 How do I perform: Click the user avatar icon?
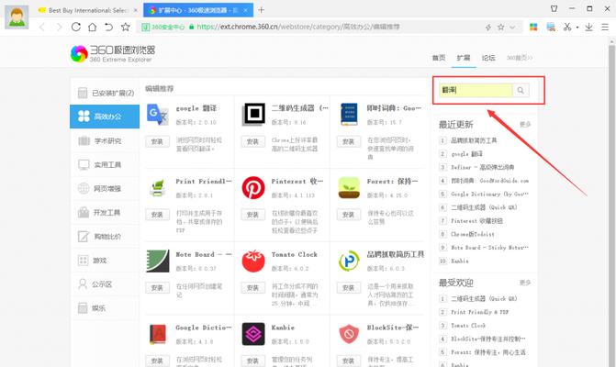click(x=17, y=17)
